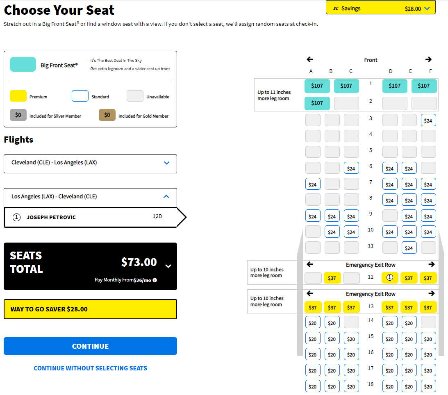
Task: Click the turquoise Big Front Seat legend swatch
Action: [23, 64]
